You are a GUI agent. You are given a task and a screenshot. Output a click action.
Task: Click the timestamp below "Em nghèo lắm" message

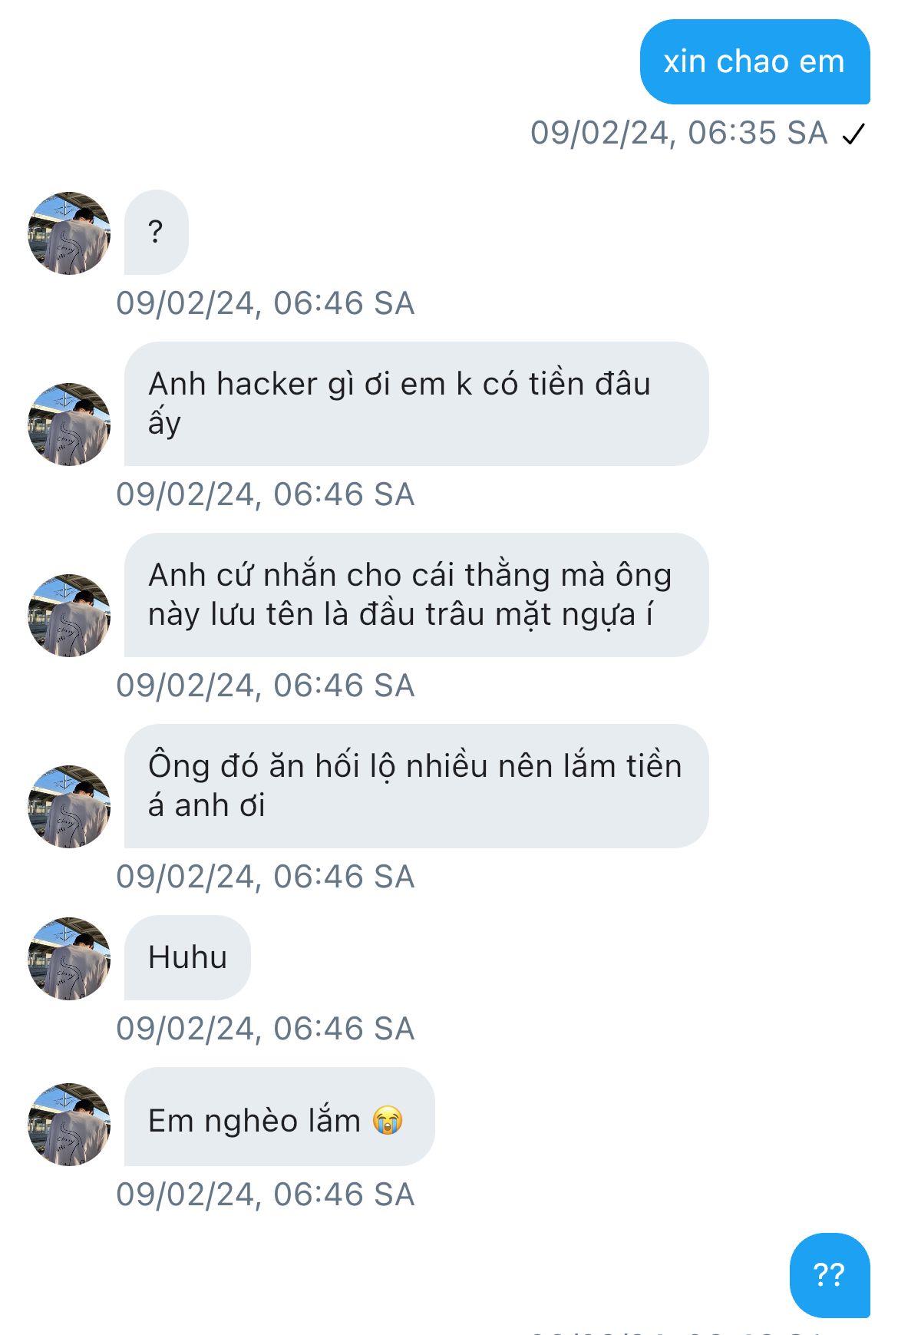click(x=266, y=1195)
